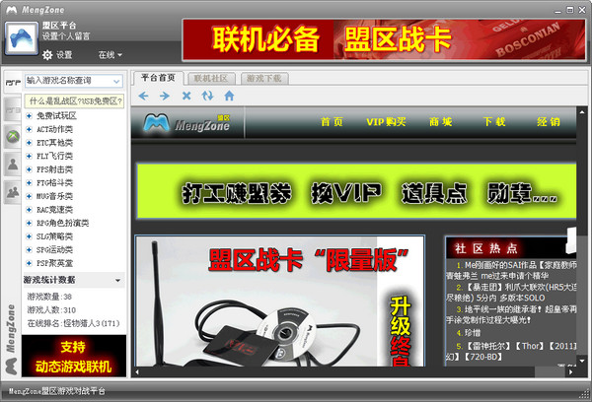This screenshot has height=402, width=592.
Task: Open 下载 in site navigation
Action: 494,122
